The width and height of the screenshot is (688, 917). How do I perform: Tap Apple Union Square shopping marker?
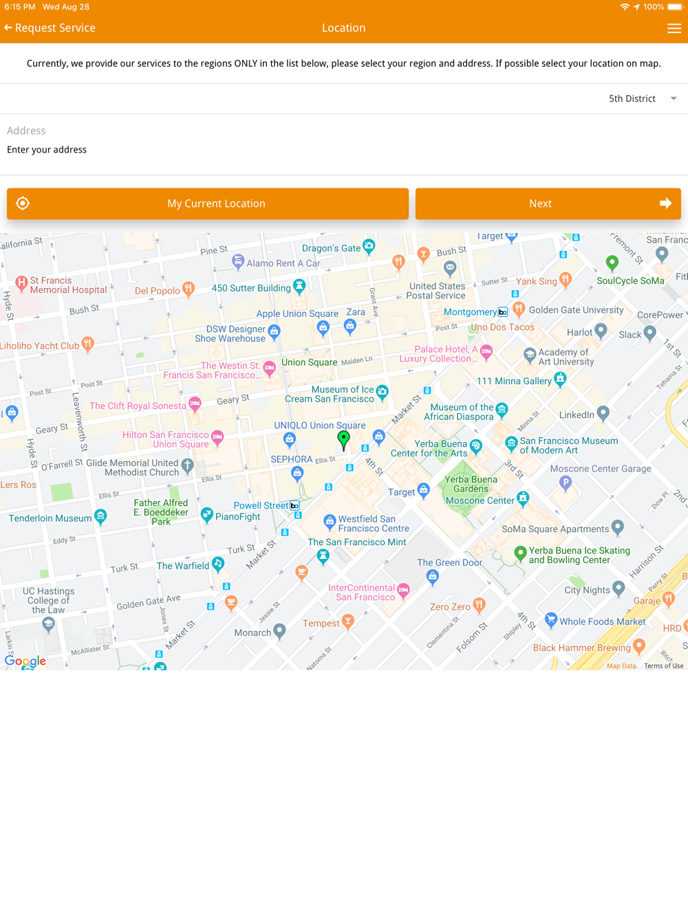click(x=323, y=327)
